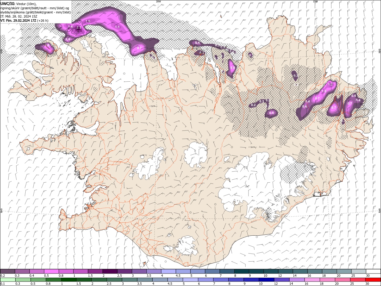Click the darkest purple 2 swatch on snow scale
Image resolution: width=381 pixels, height=286 pixels.
110,271
